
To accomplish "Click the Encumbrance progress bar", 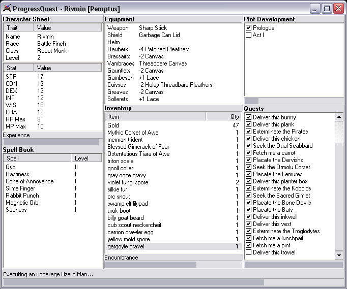I will (x=173, y=265).
